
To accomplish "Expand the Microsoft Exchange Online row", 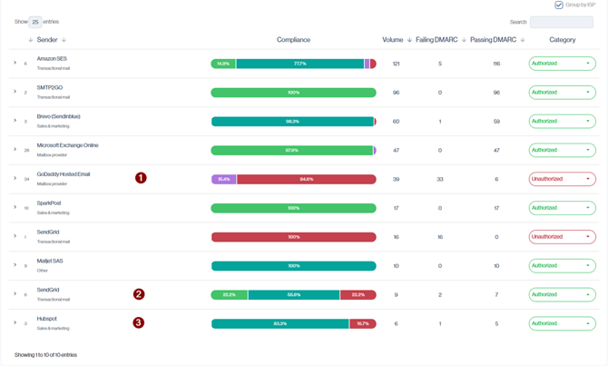I will point(15,150).
